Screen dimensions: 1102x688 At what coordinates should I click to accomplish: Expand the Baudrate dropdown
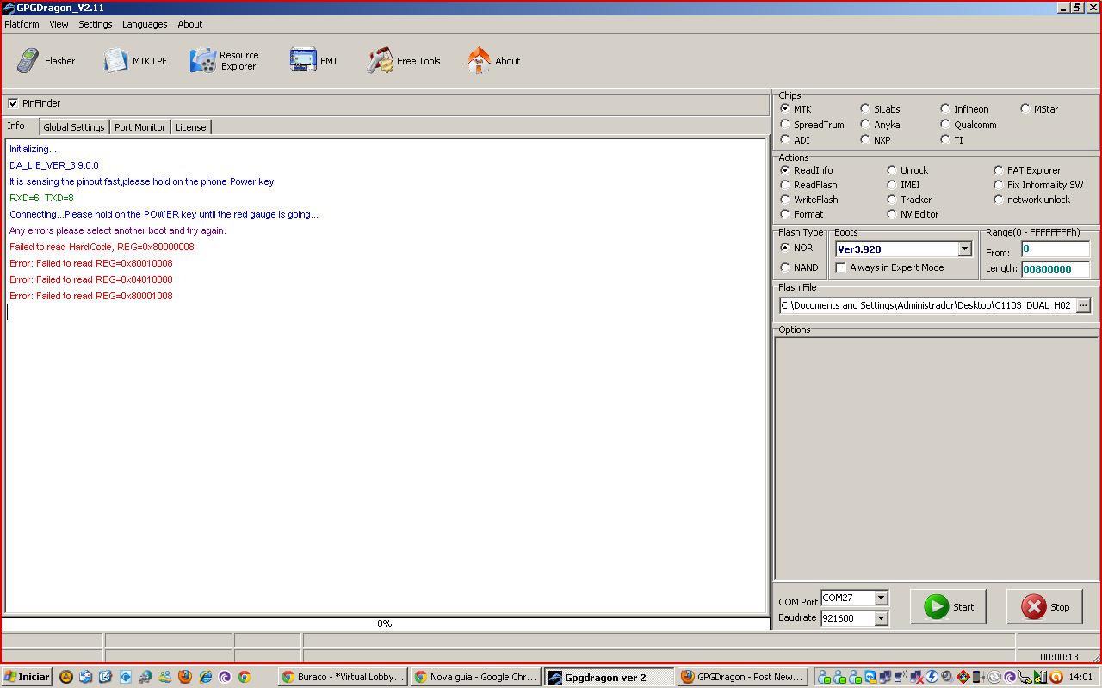(881, 618)
